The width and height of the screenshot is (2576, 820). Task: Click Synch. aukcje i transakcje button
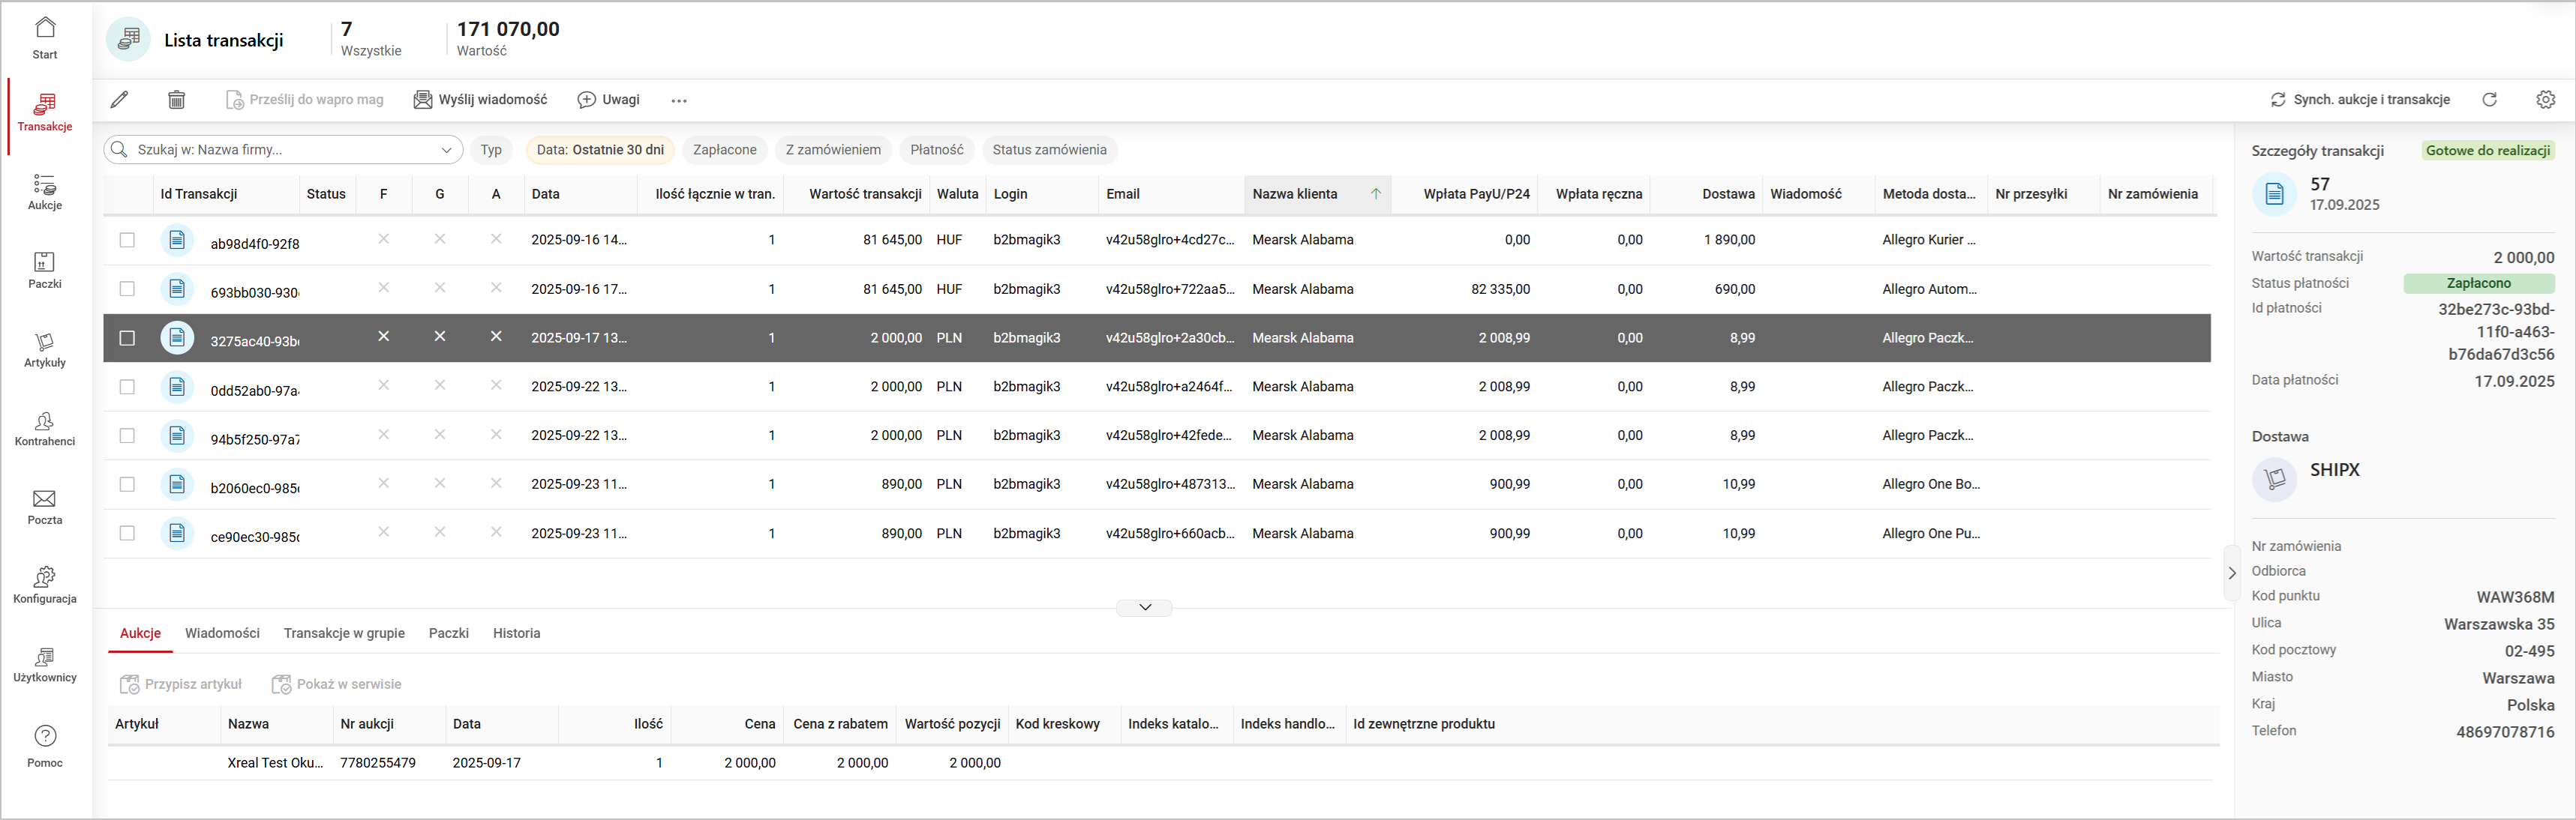pyautogui.click(x=2360, y=100)
